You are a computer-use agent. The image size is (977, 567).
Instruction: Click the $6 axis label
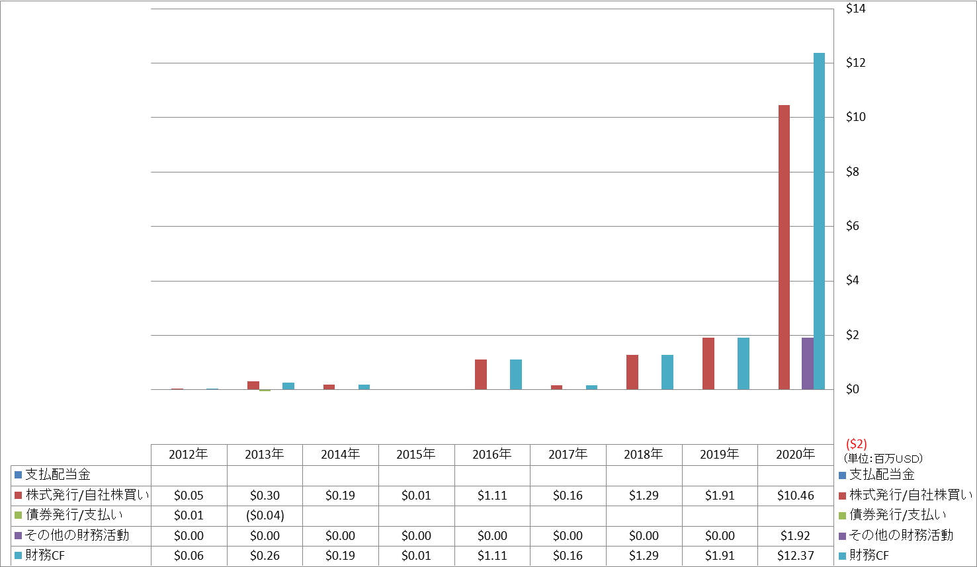coord(853,226)
